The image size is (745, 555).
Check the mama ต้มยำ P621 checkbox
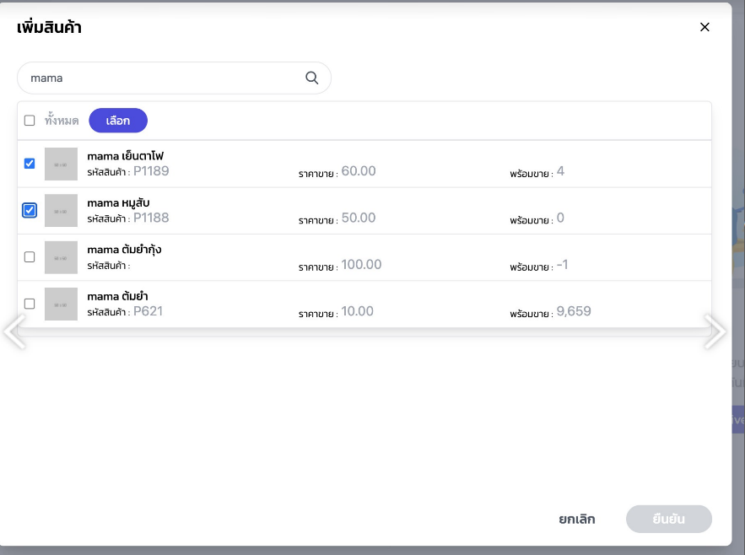(x=30, y=304)
